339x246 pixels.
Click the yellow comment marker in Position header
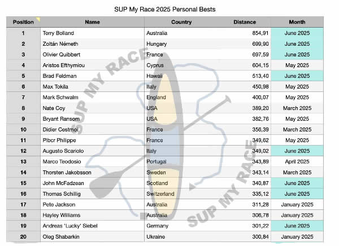click(38, 19)
